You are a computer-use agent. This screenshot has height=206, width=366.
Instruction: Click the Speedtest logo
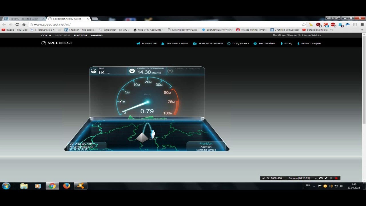[x=57, y=43]
